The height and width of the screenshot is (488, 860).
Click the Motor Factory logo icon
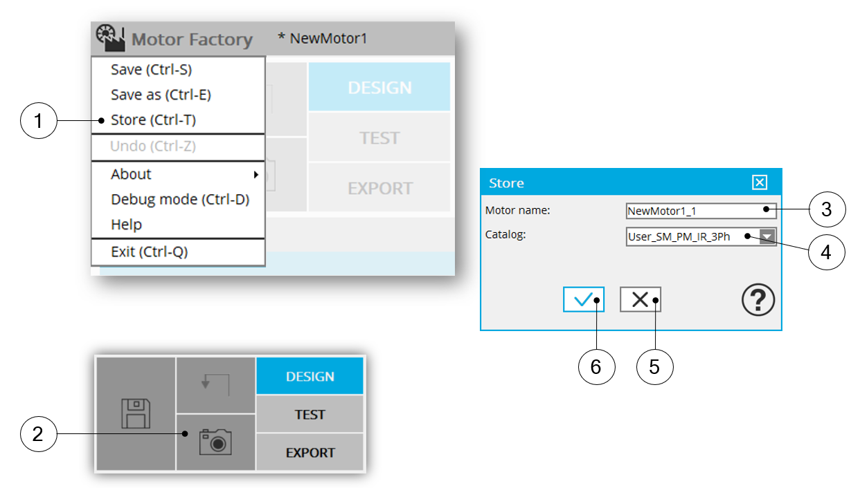[x=109, y=39]
